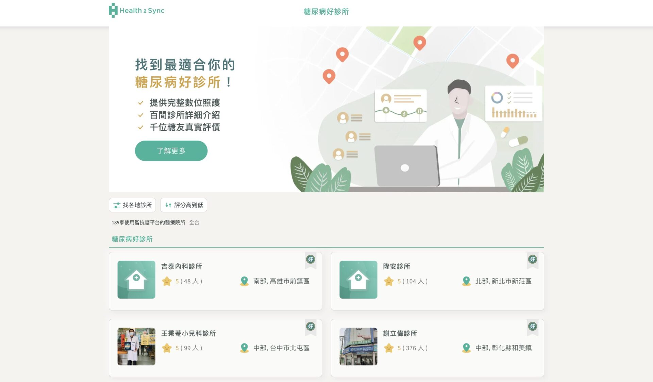
Task: Click the 好 badge on 隆安診所 card
Action: tap(532, 259)
